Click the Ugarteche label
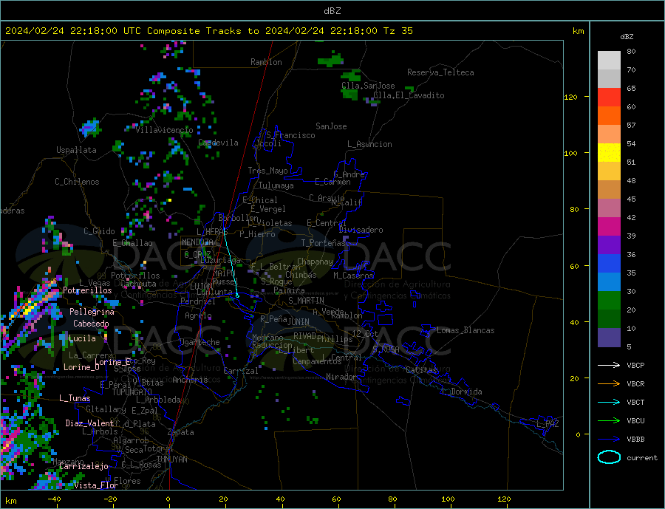 pyautogui.click(x=199, y=342)
